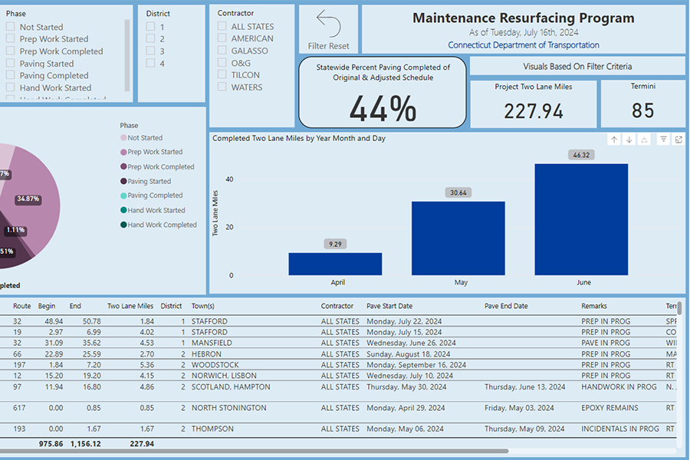
Task: Click the drill up arrow on bar chart
Action: point(614,139)
